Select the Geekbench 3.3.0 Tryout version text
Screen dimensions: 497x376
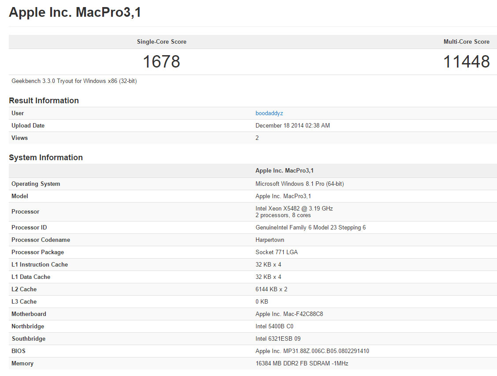(74, 81)
